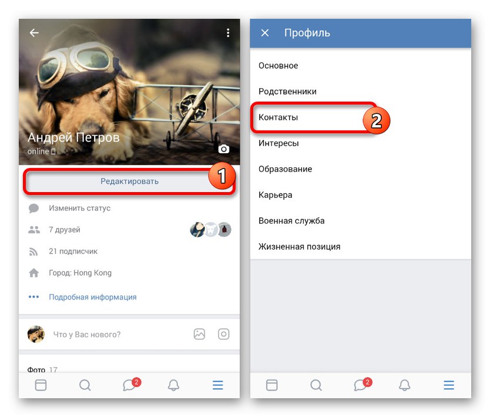
Task: Tap the back arrow on the profile screen
Action: click(34, 33)
